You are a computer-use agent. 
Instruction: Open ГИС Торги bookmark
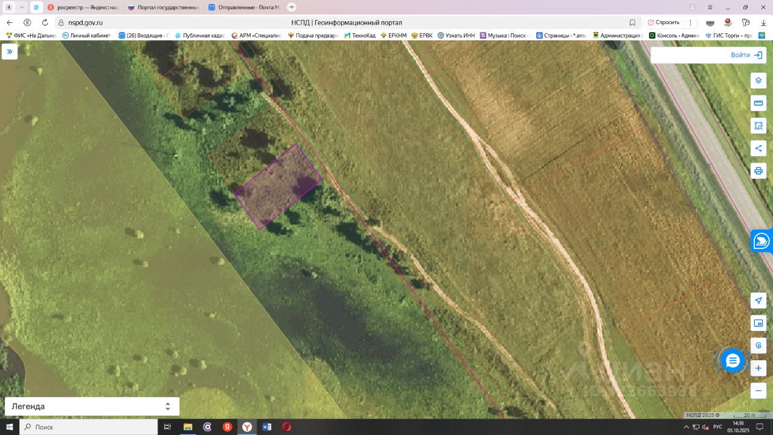730,36
